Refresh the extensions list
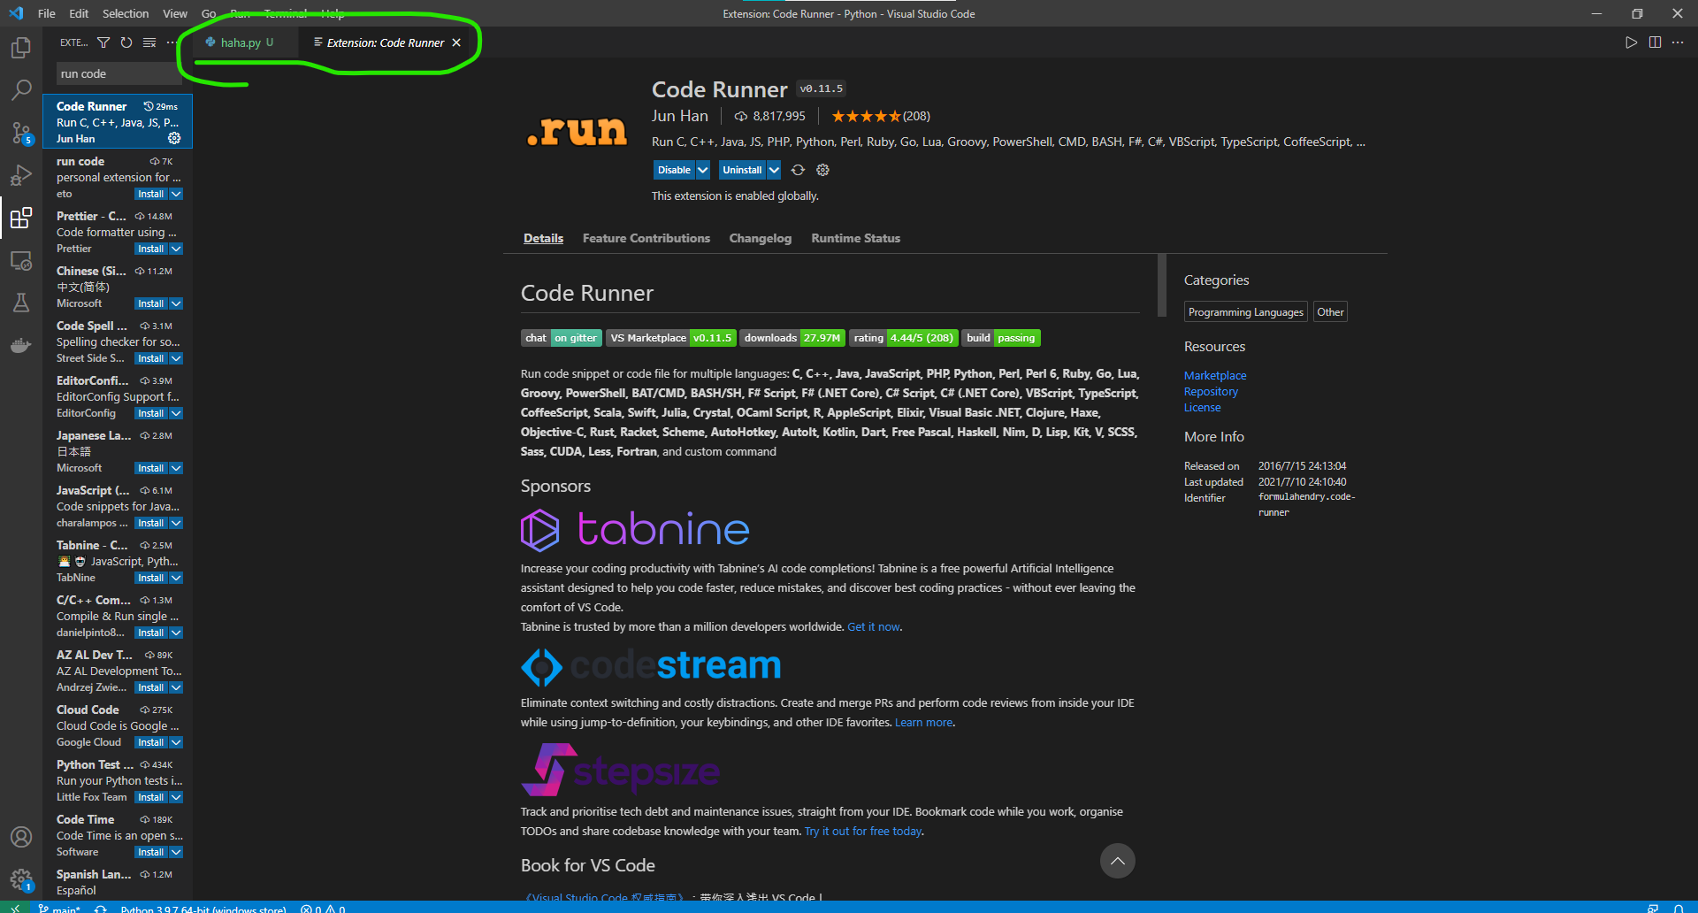Screen dimensions: 1698x913 click(126, 42)
